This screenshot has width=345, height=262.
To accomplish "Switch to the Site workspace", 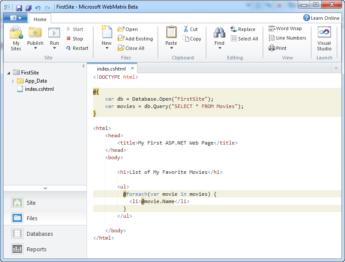I will point(45,203).
